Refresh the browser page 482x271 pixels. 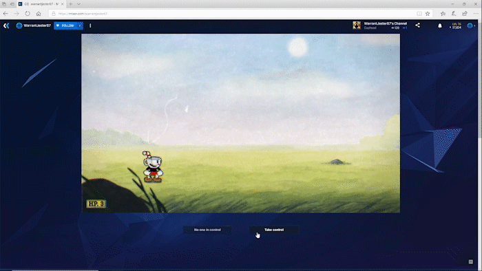[x=28, y=14]
